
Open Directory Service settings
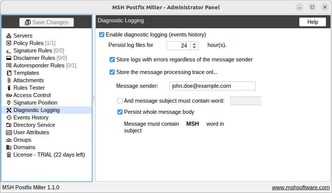tap(34, 125)
